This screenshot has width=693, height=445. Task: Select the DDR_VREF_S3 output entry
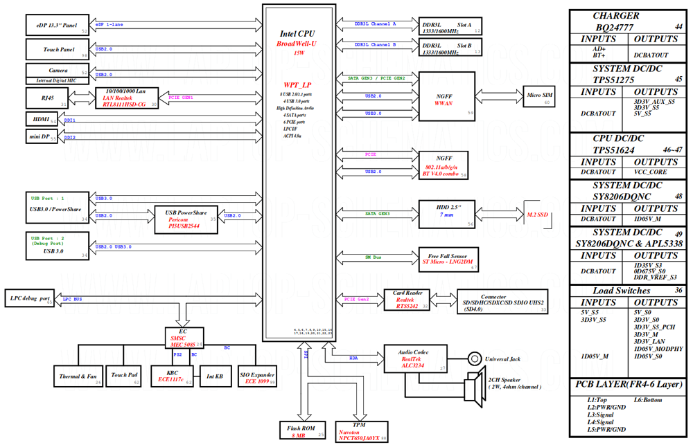[x=655, y=278]
